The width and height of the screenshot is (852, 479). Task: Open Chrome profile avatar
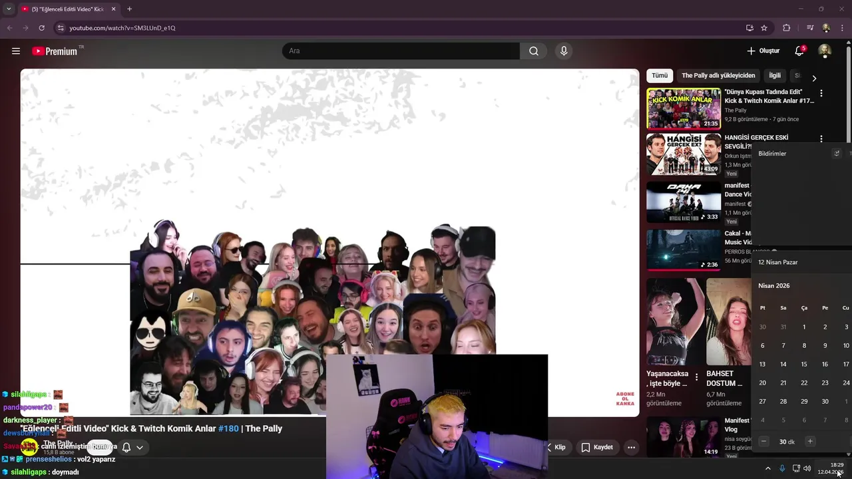(x=826, y=28)
